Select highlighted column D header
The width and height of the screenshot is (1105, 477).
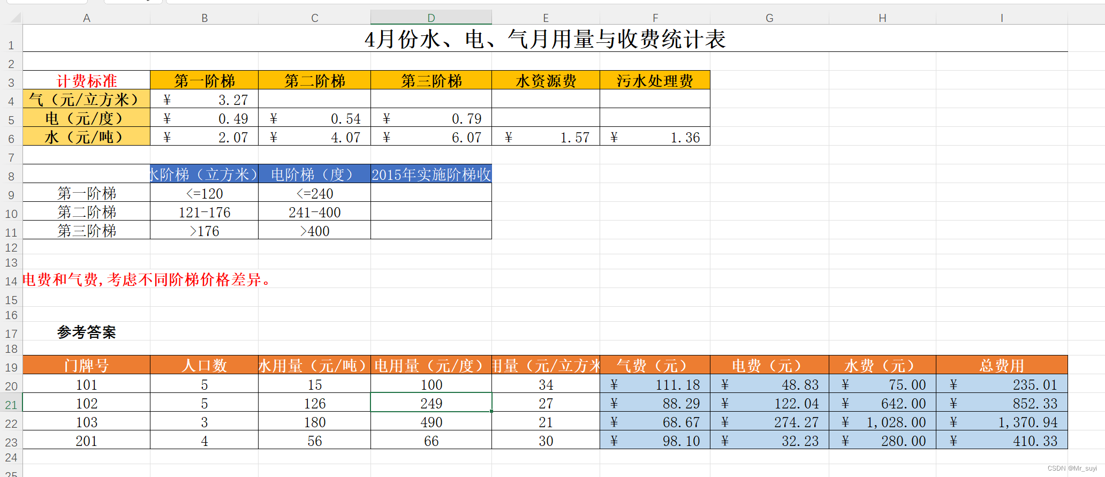tap(431, 18)
